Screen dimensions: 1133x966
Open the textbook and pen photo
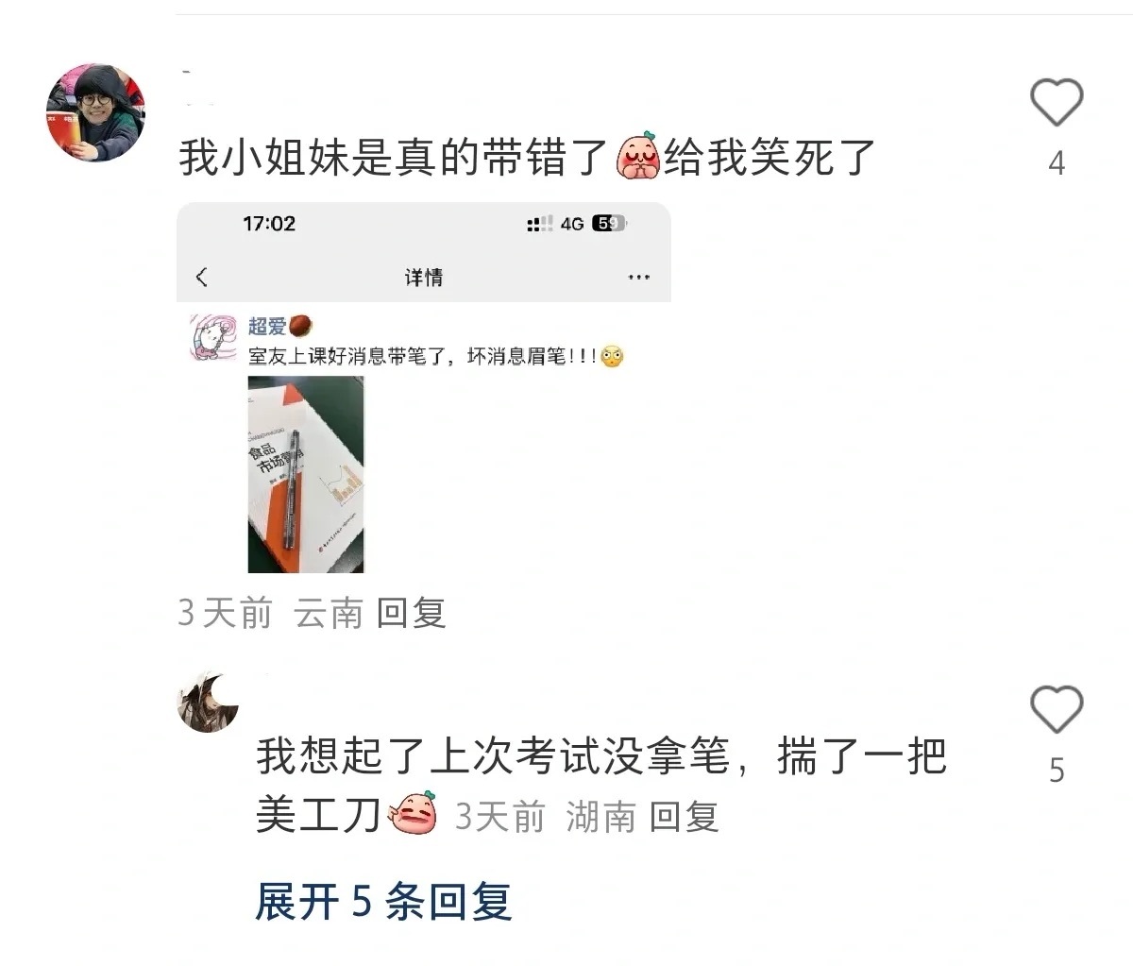[x=306, y=474]
